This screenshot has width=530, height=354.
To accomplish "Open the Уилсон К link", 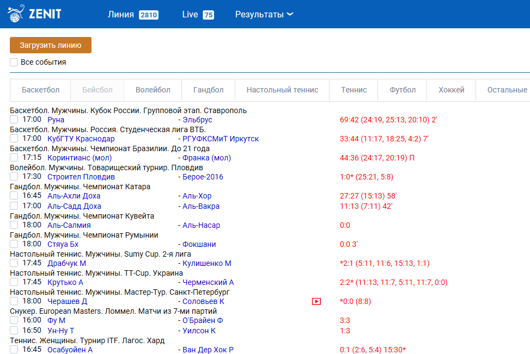I will pos(199,331).
